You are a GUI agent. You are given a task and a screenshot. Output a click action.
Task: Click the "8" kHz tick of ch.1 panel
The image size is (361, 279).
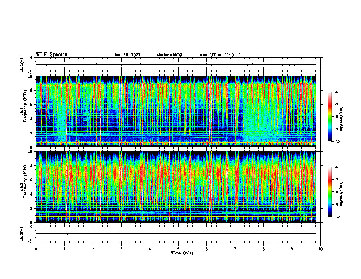(x=32, y=90)
